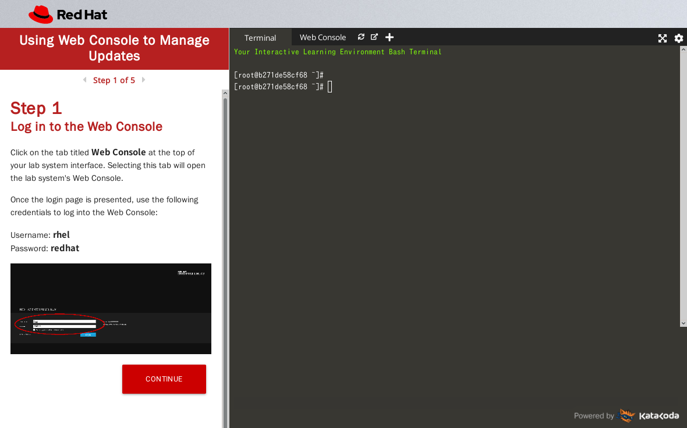Image resolution: width=687 pixels, height=428 pixels.
Task: Click the "Powered by" text
Action: click(x=594, y=416)
